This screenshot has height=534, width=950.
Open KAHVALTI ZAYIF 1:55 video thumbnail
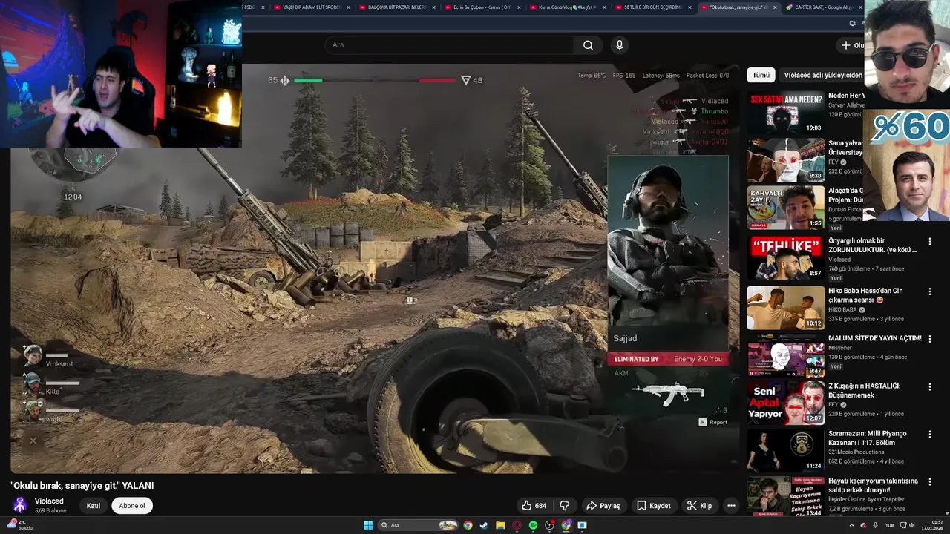[x=785, y=208]
